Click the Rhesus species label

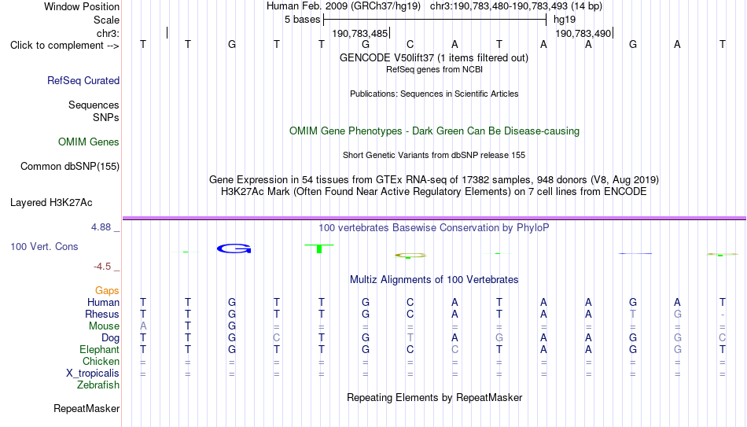click(102, 315)
